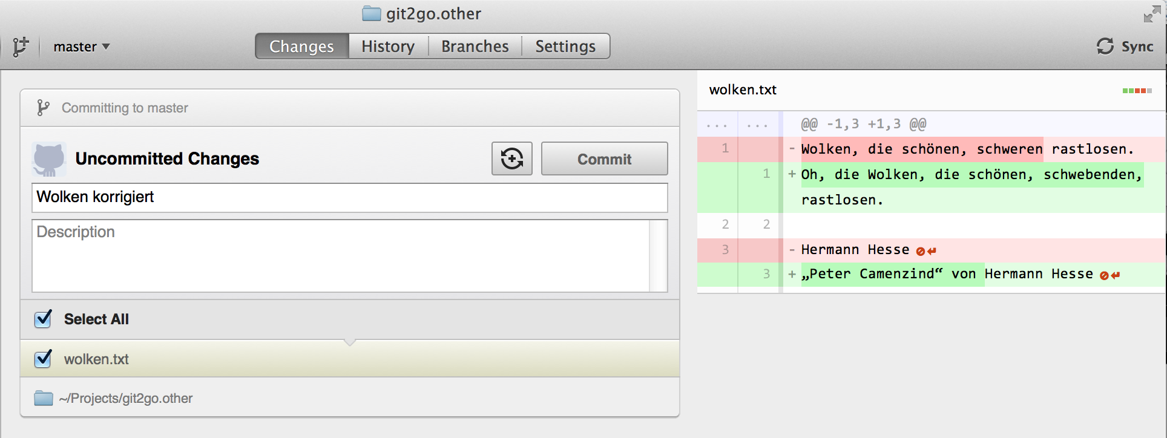The image size is (1167, 438).
Task: Open the Branches tab
Action: [475, 47]
